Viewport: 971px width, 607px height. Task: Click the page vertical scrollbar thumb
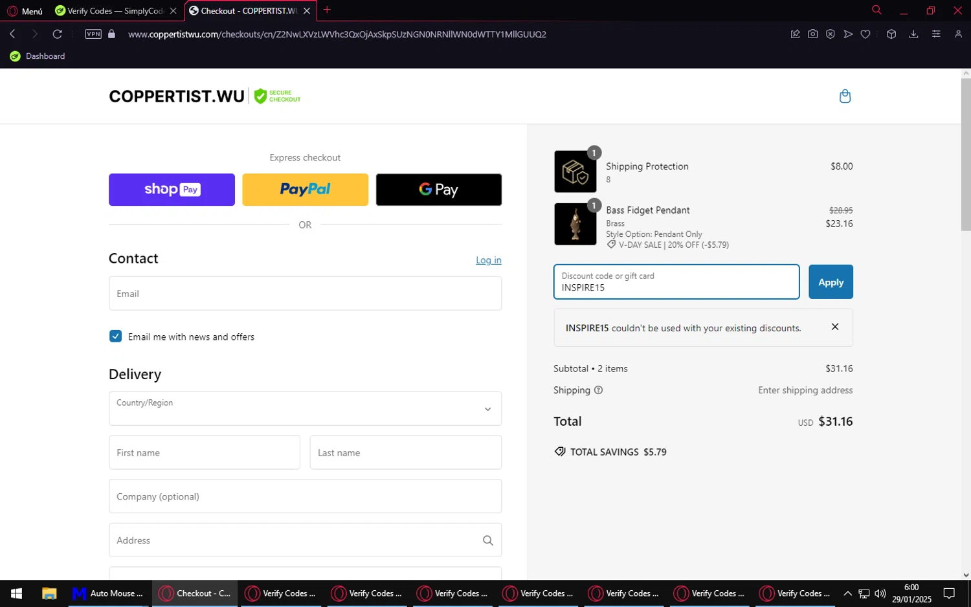966,154
